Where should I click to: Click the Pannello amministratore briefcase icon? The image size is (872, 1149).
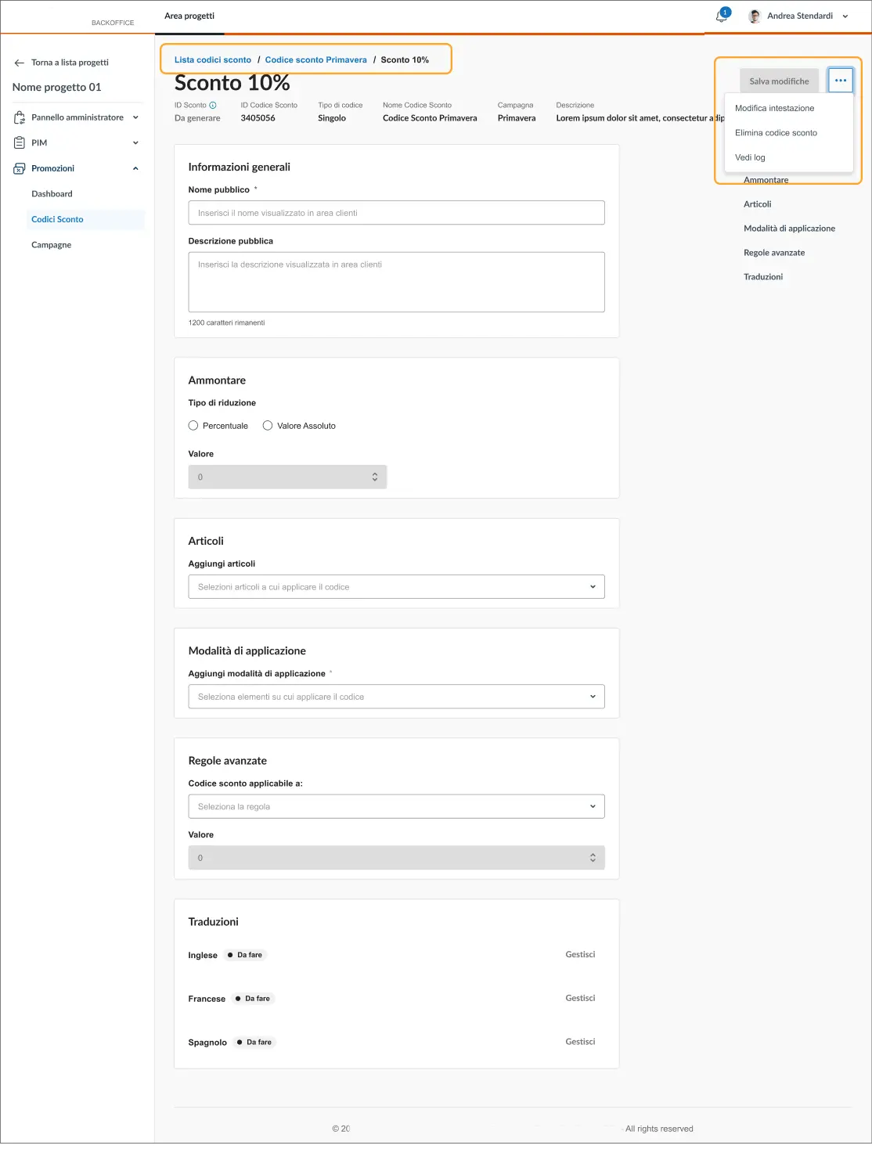point(20,117)
